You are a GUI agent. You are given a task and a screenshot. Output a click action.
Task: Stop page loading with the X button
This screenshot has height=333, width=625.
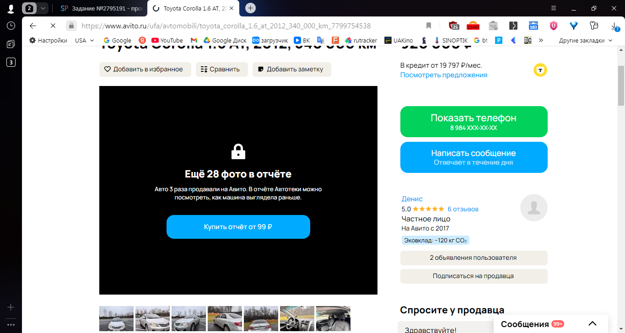[53, 26]
